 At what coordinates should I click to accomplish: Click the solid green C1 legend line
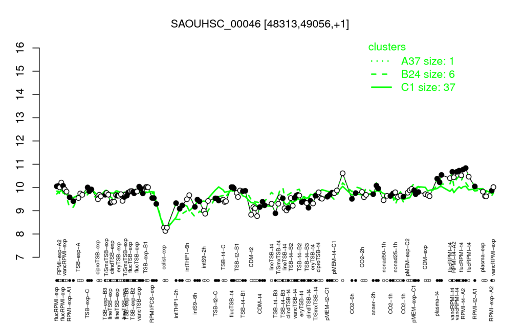tap(381, 87)
